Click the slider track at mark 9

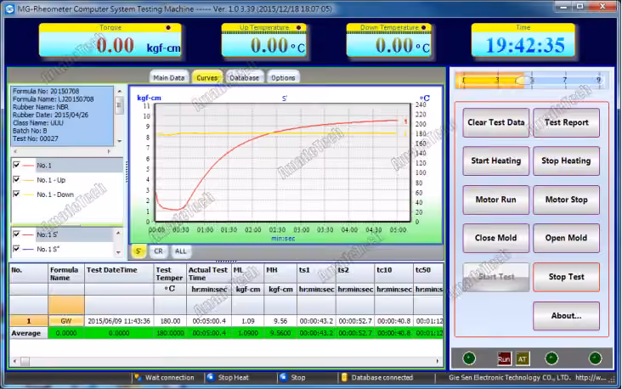pyautogui.click(x=598, y=80)
